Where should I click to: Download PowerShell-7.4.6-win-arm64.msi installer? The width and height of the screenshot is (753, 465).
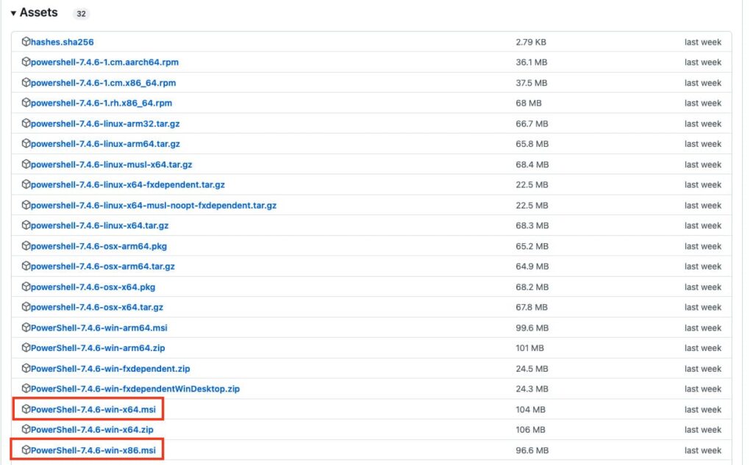(99, 328)
